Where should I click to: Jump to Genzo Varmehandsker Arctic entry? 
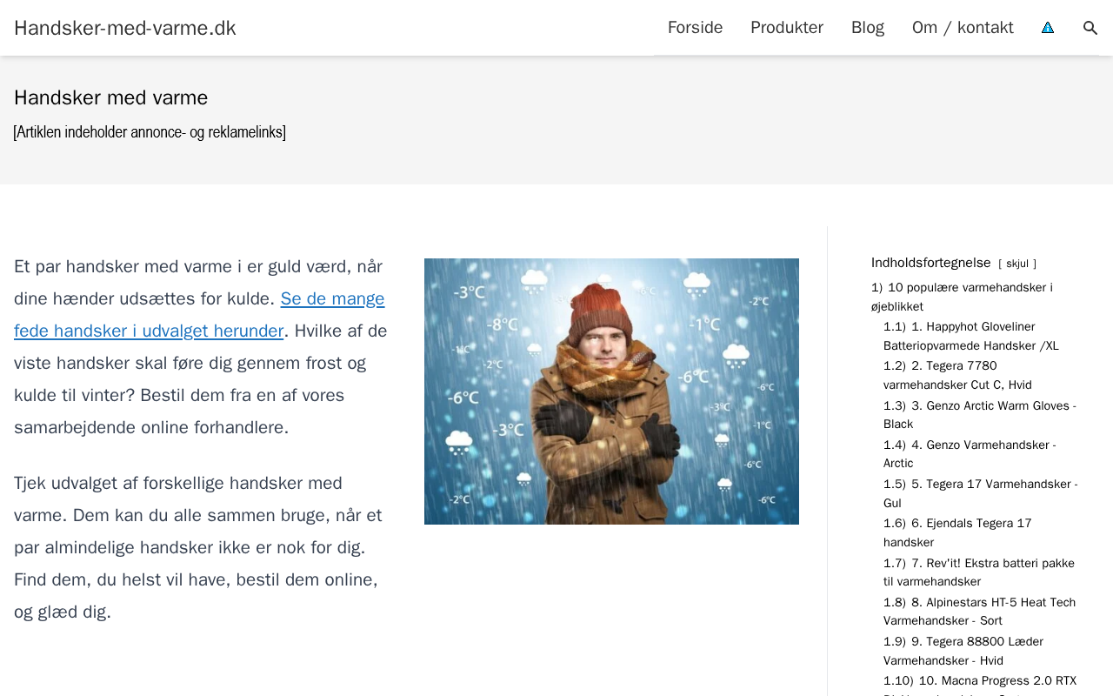pyautogui.click(x=970, y=453)
